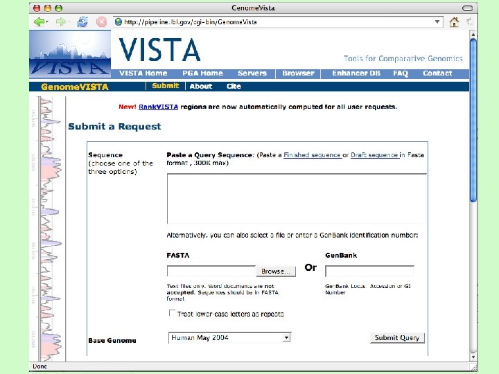Open Contact navigation item
499x374 pixels.
coord(437,73)
